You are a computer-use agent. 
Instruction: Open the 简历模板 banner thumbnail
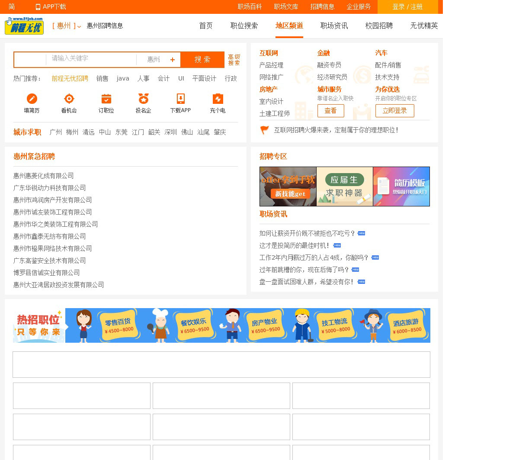coord(401,187)
